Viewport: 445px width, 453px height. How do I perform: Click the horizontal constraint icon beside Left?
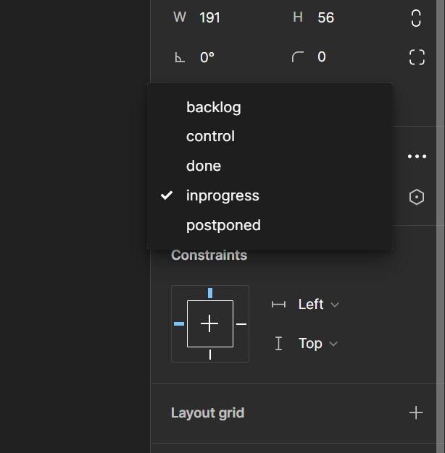pos(278,304)
